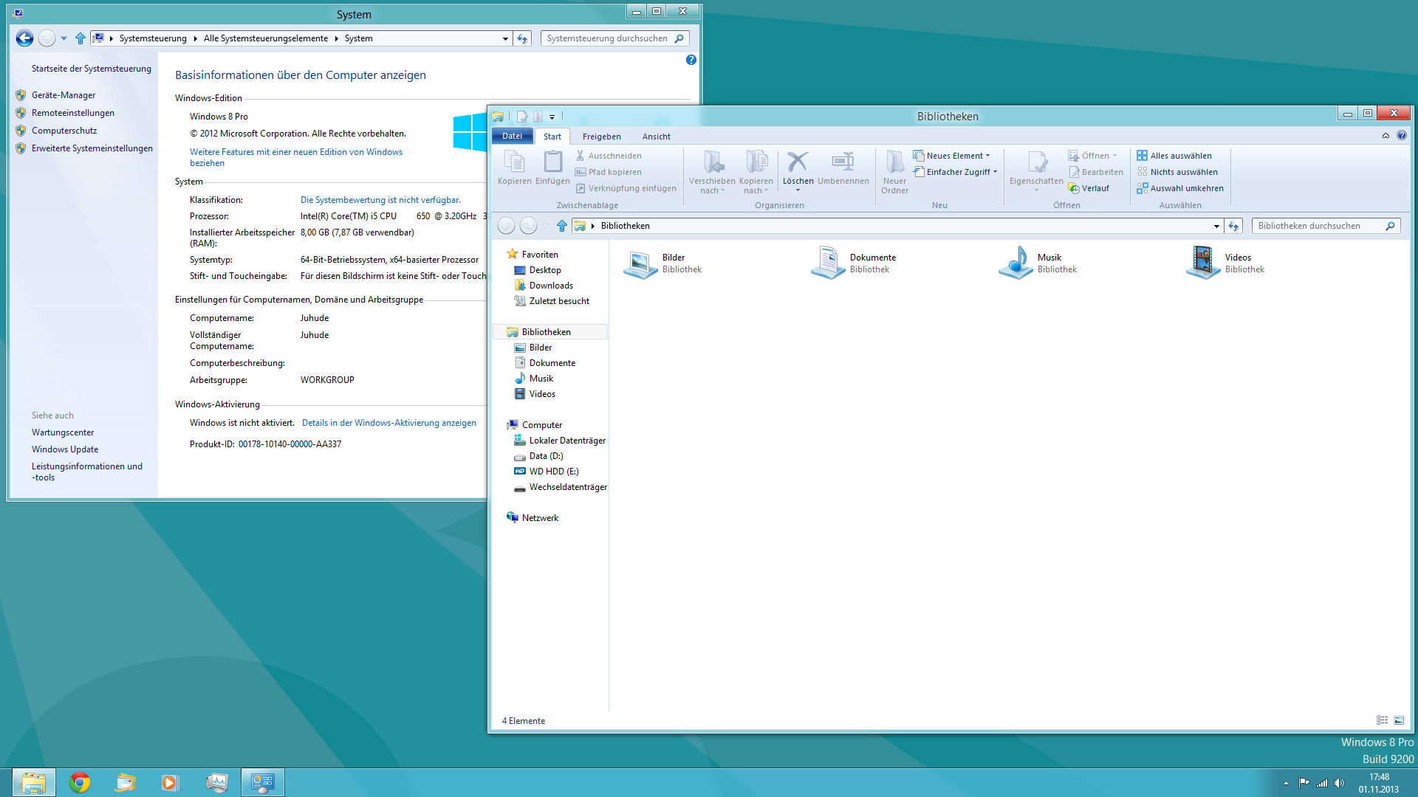Image resolution: width=1418 pixels, height=797 pixels.
Task: Select the Freigeben (Share) tab in ribbon
Action: (x=601, y=137)
